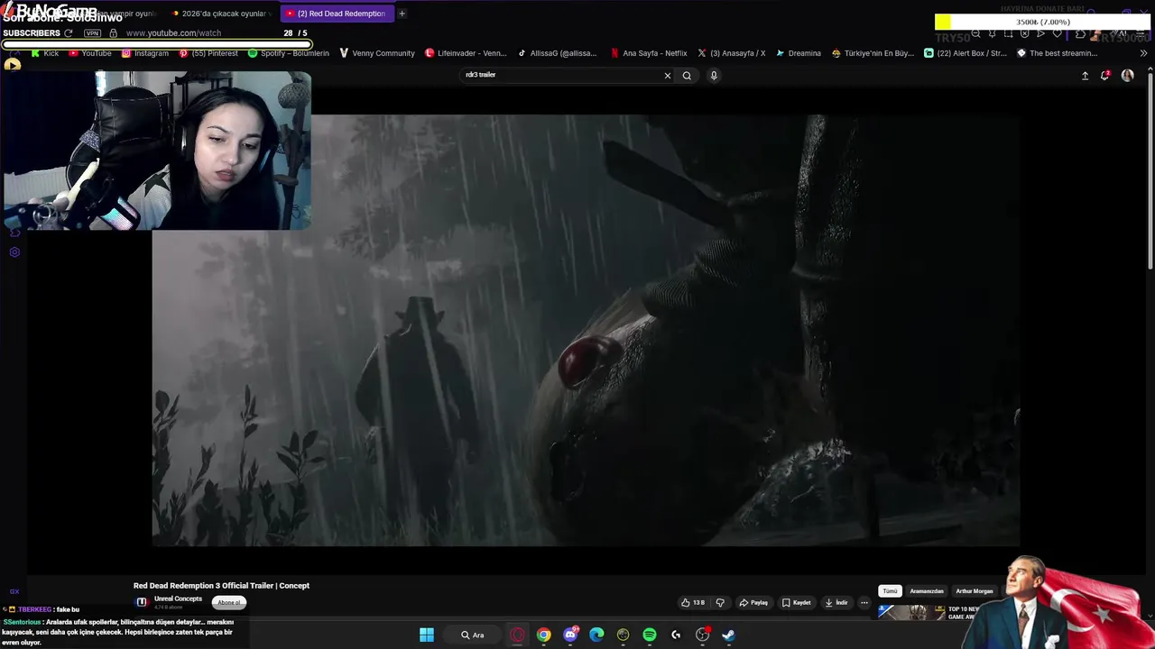Save the video with Kaydet

point(797,603)
